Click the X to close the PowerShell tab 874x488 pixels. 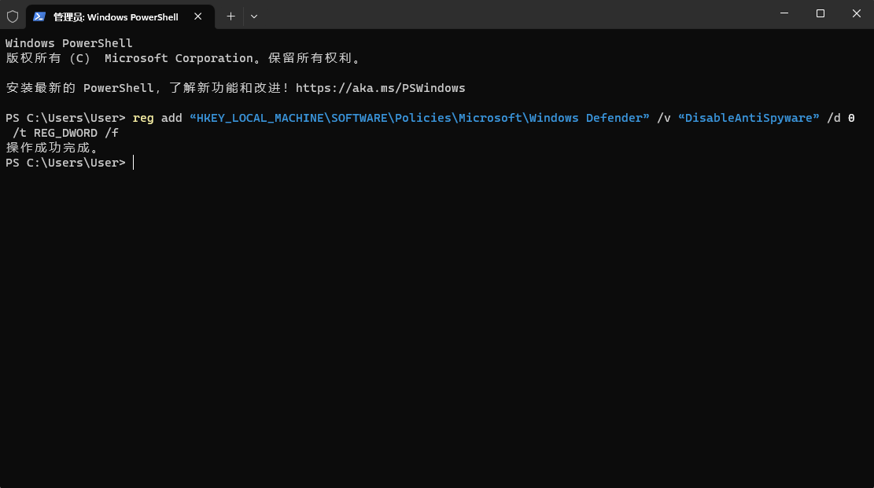coord(198,16)
